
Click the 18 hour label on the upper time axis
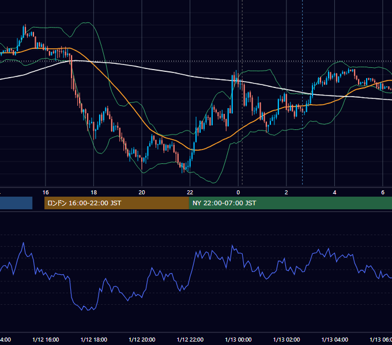[94, 193]
